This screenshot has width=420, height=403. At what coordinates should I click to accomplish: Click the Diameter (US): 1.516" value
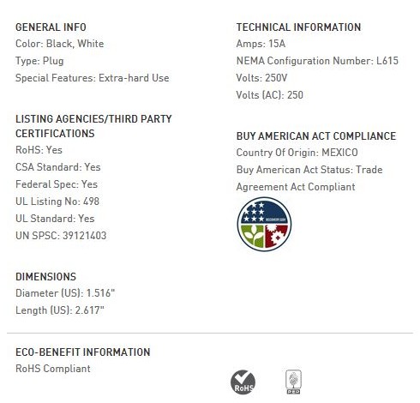click(x=65, y=293)
